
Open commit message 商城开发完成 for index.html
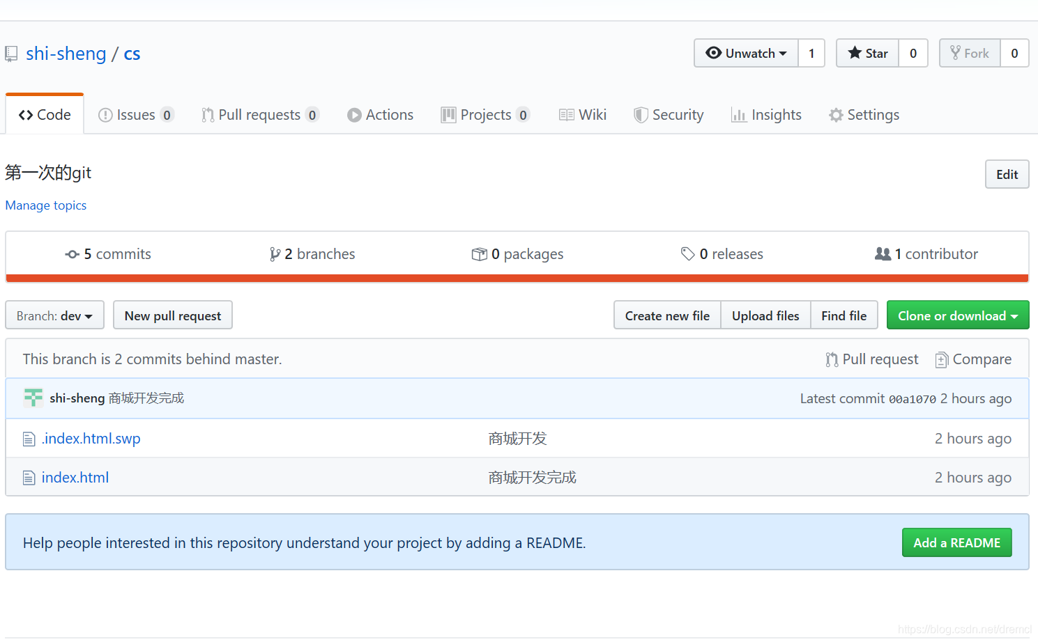[x=532, y=478]
